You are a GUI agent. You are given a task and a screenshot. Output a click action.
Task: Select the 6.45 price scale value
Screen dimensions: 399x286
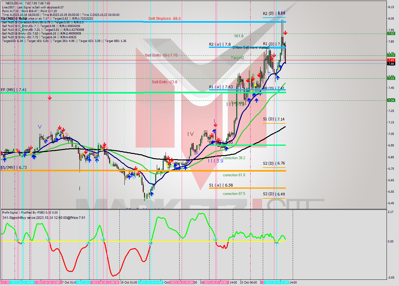[391, 203]
